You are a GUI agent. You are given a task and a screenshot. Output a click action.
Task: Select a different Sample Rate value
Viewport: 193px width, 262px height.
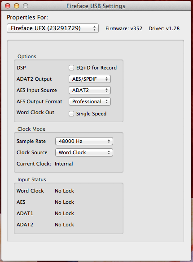pyautogui.click(x=84, y=141)
